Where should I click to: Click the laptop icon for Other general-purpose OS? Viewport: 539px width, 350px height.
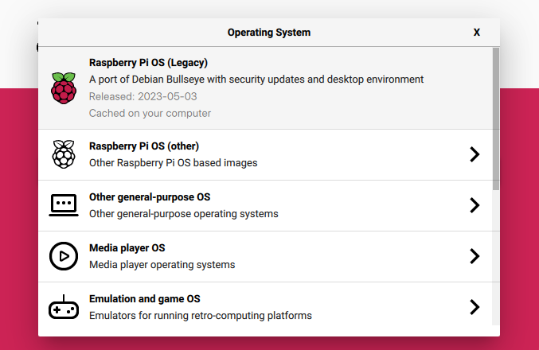64,205
